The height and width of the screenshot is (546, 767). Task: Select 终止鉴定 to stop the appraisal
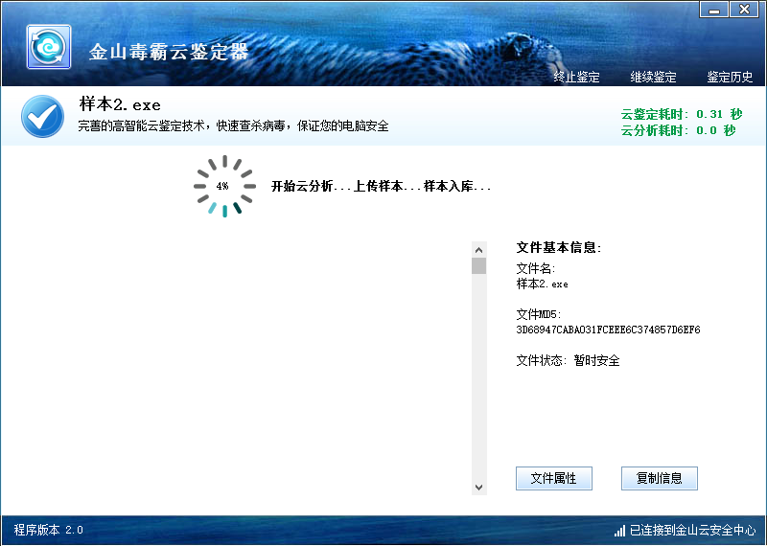pyautogui.click(x=576, y=78)
